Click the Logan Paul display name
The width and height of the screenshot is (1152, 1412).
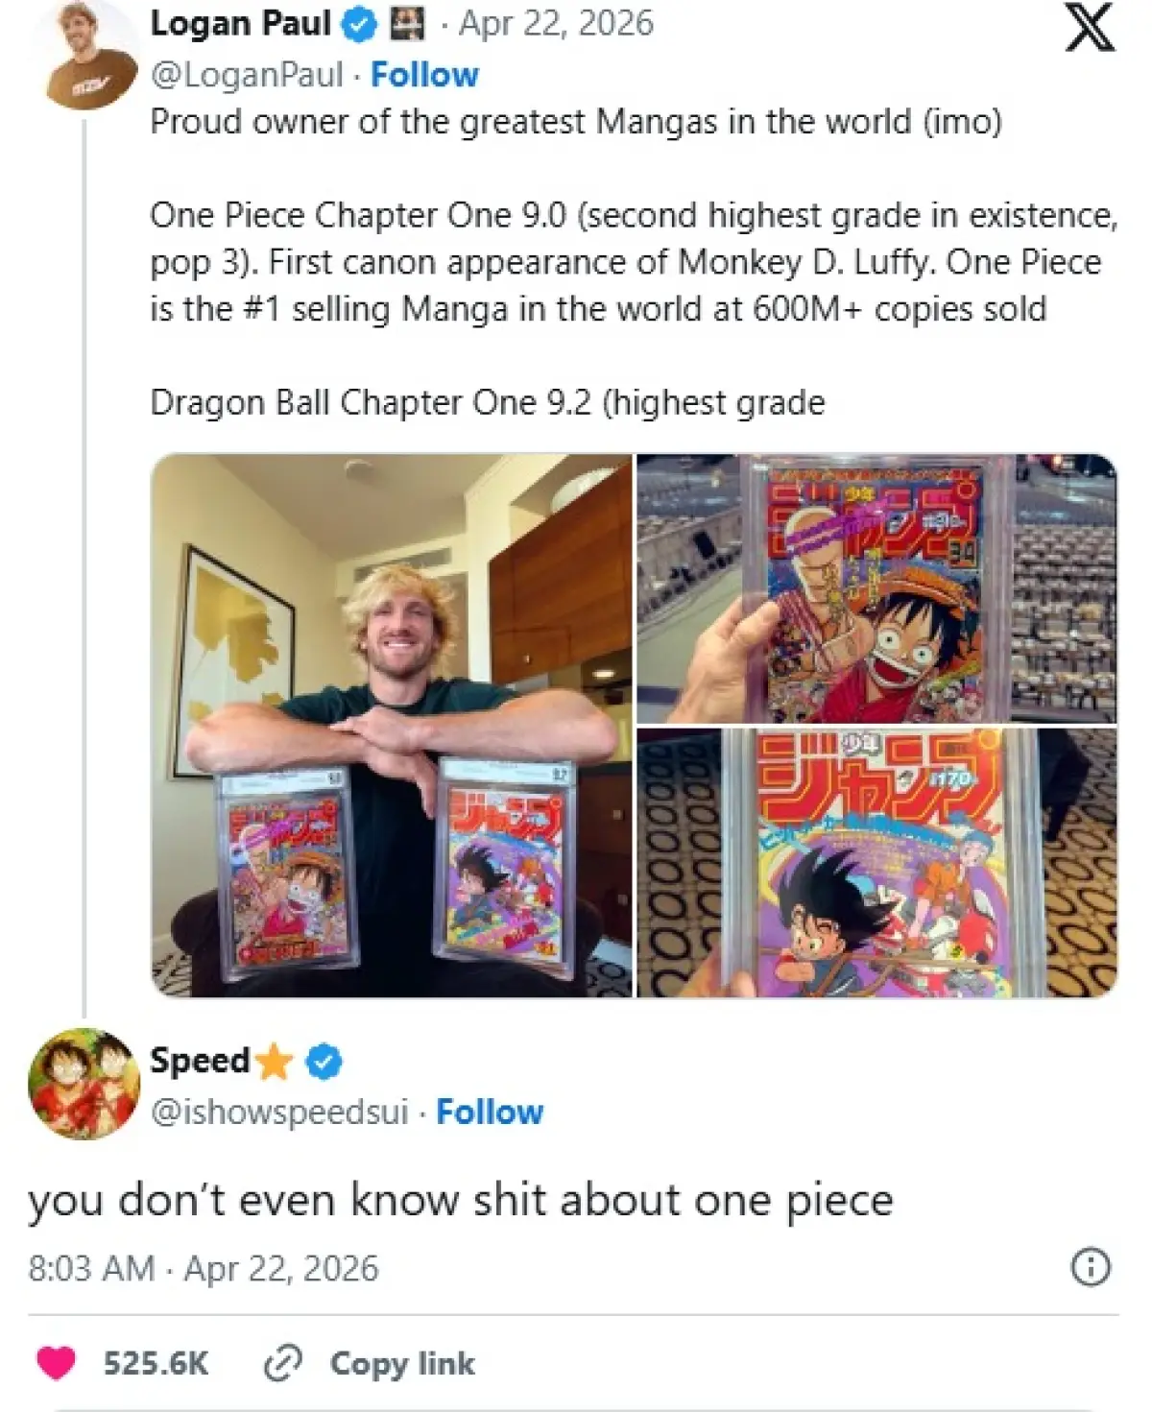241,24
